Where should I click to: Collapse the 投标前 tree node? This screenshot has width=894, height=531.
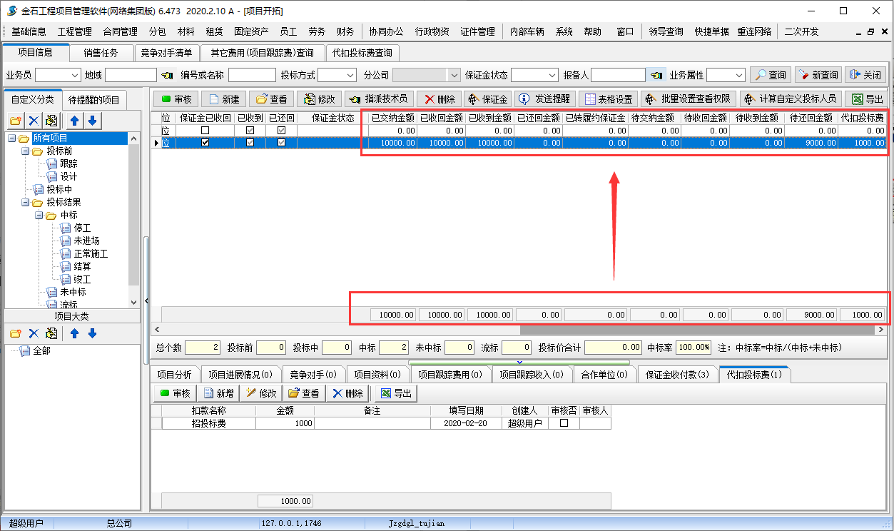click(26, 151)
